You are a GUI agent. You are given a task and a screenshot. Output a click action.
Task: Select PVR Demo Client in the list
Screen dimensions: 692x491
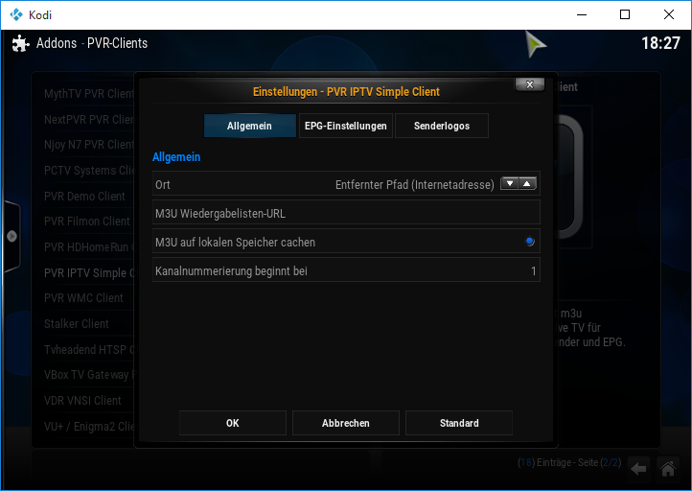[x=84, y=196]
